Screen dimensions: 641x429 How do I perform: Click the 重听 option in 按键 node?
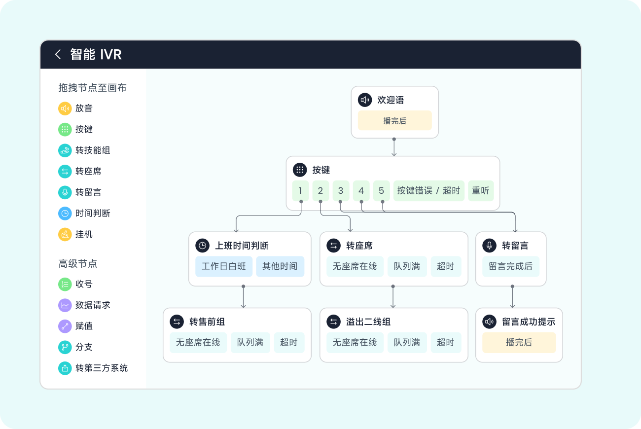coord(480,191)
